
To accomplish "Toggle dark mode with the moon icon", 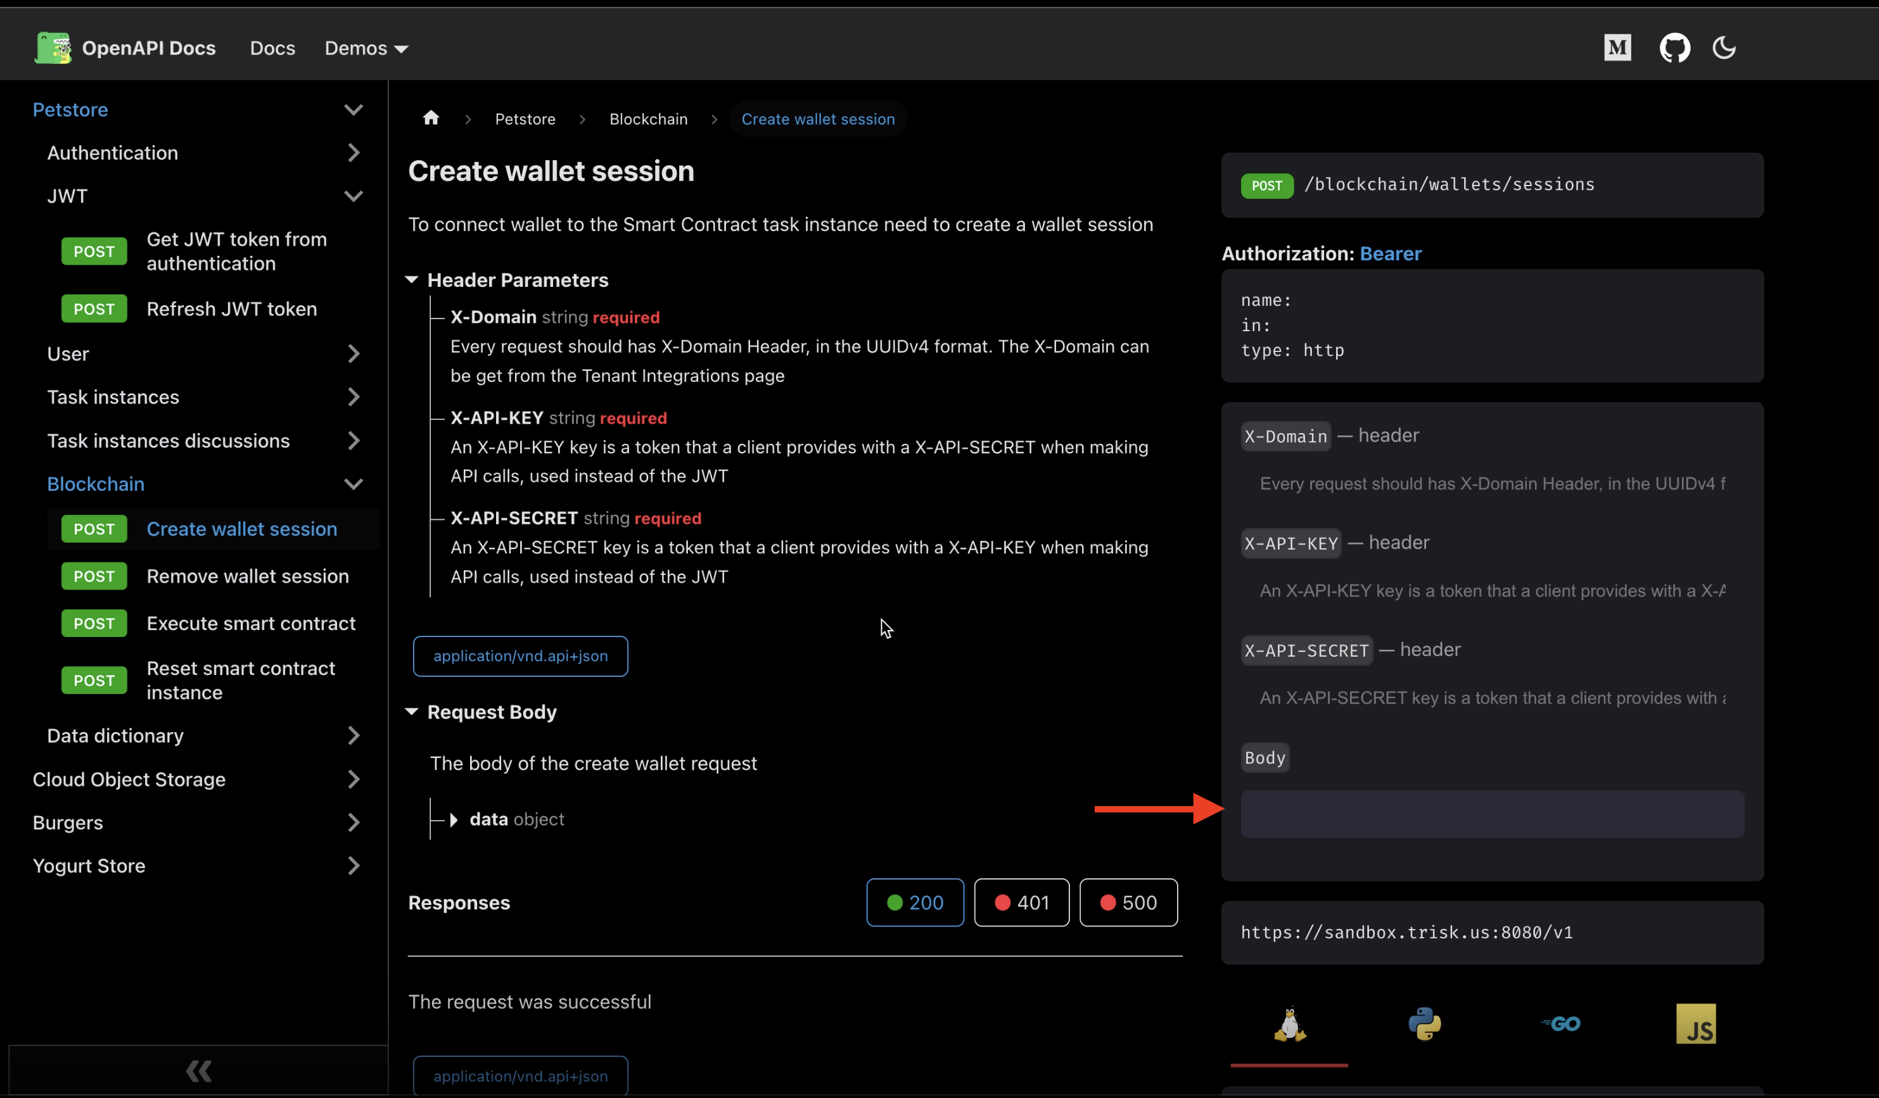I will [1724, 47].
